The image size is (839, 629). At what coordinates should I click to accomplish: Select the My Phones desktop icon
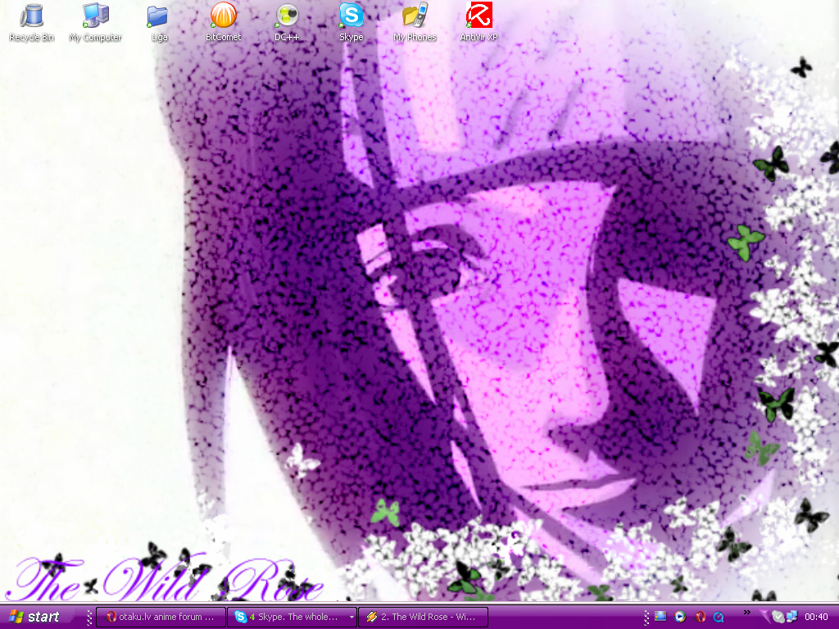coord(415,22)
